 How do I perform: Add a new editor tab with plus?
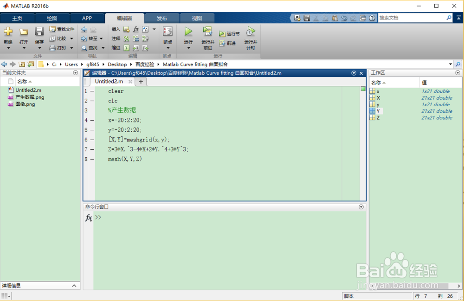pos(141,82)
